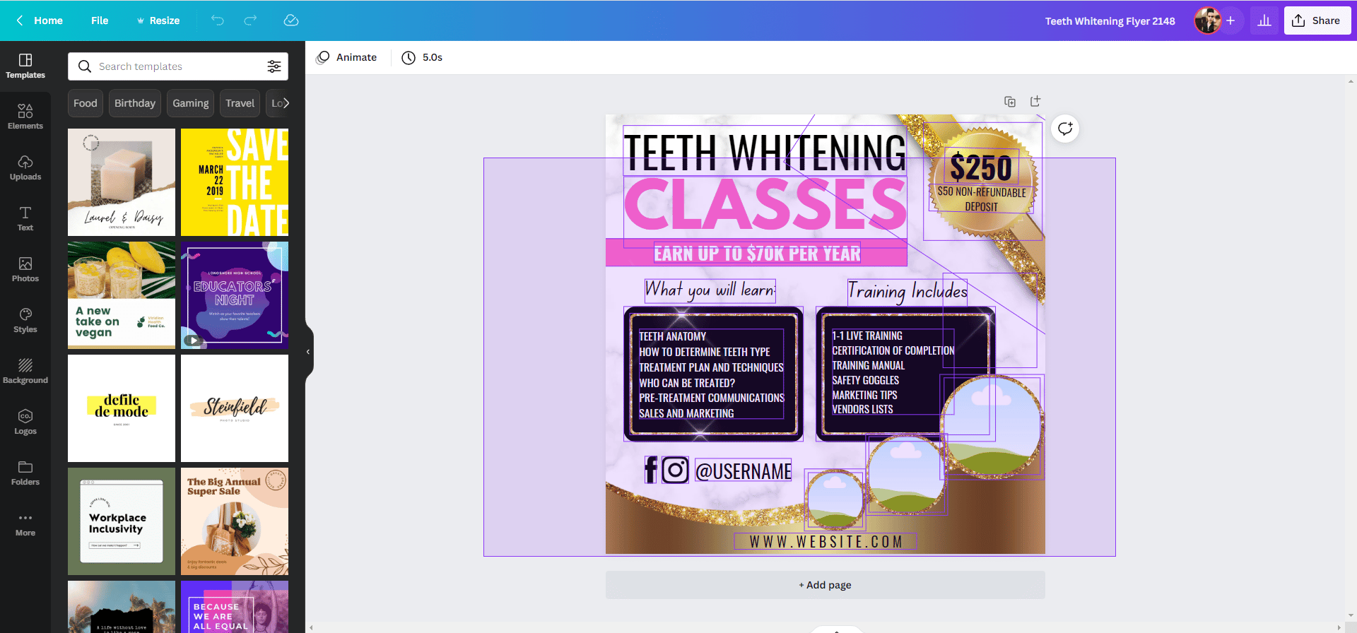
Task: Open the File menu
Action: click(x=100, y=20)
